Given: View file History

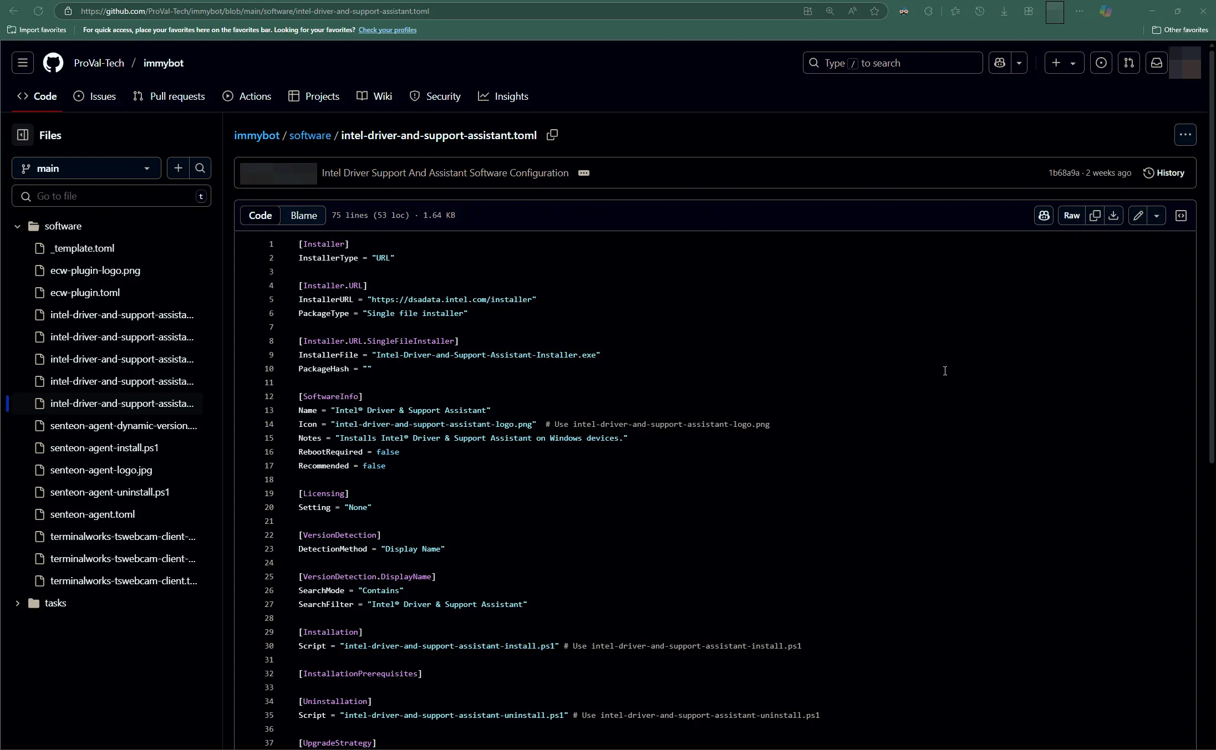Looking at the screenshot, I should pyautogui.click(x=1164, y=173).
